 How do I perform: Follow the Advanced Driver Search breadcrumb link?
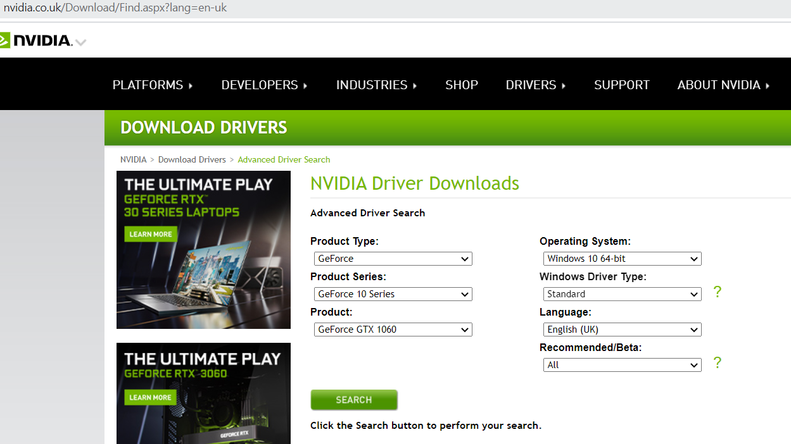[x=284, y=159]
